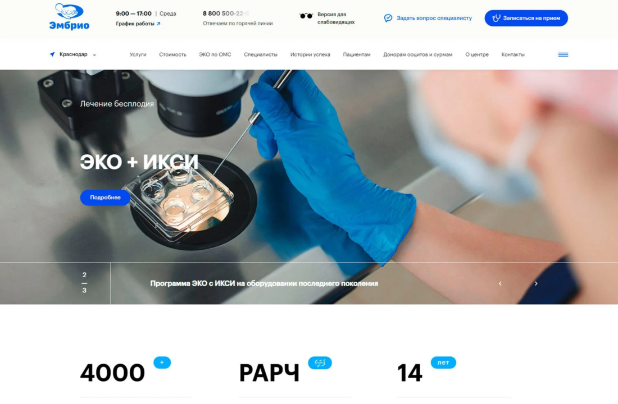Click the chat bubble question icon

point(388,18)
